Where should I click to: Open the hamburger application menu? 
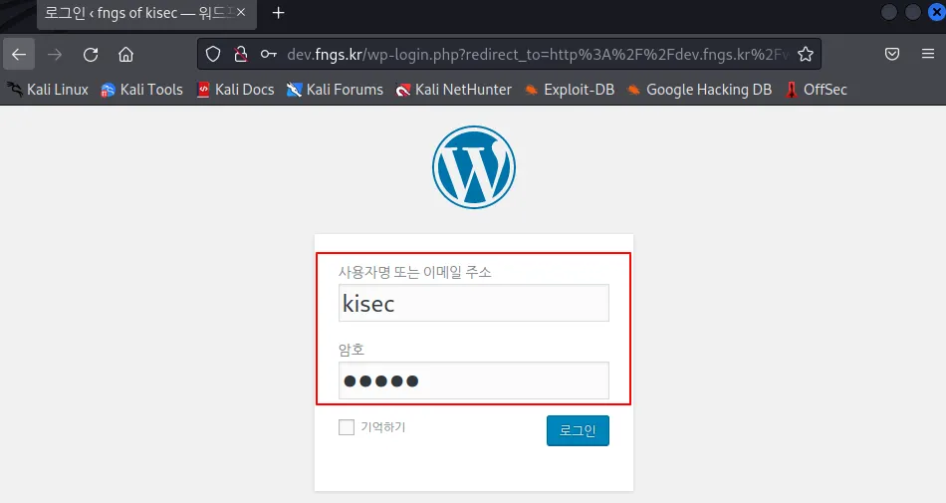pyautogui.click(x=928, y=54)
